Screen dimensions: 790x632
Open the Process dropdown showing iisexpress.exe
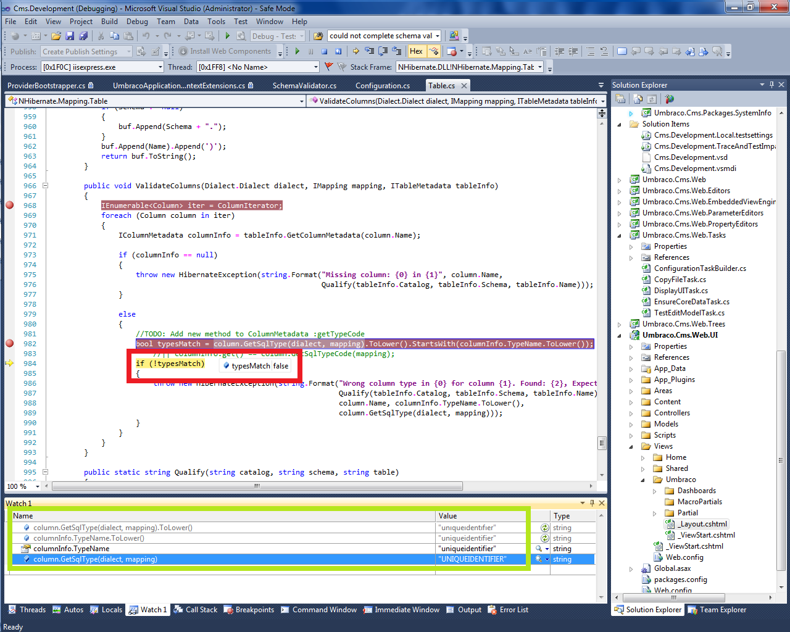[160, 67]
